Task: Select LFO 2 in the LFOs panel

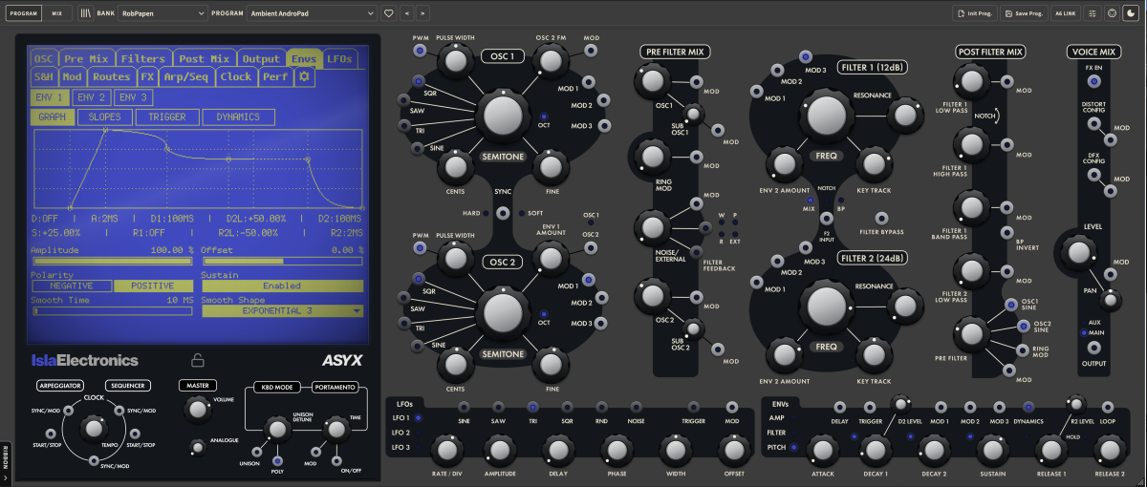Action: coord(418,433)
